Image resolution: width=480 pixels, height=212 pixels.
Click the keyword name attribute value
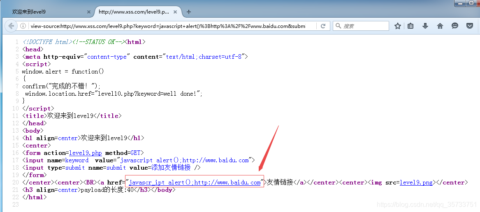point(77,160)
